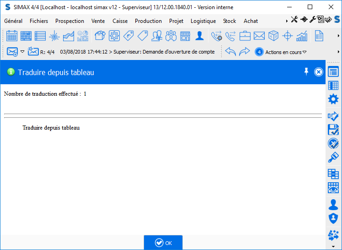Click the single user silhouette toolbar icon
The height and width of the screenshot is (250, 342).
click(199, 36)
